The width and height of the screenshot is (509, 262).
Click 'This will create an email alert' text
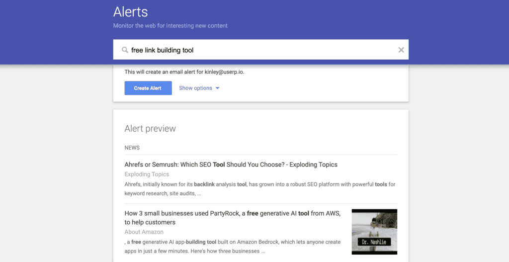161,72
